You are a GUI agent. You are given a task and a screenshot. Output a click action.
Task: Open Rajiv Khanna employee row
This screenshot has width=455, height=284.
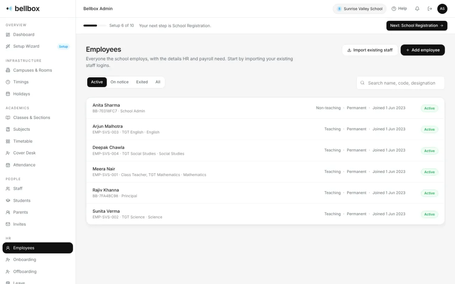click(265, 193)
